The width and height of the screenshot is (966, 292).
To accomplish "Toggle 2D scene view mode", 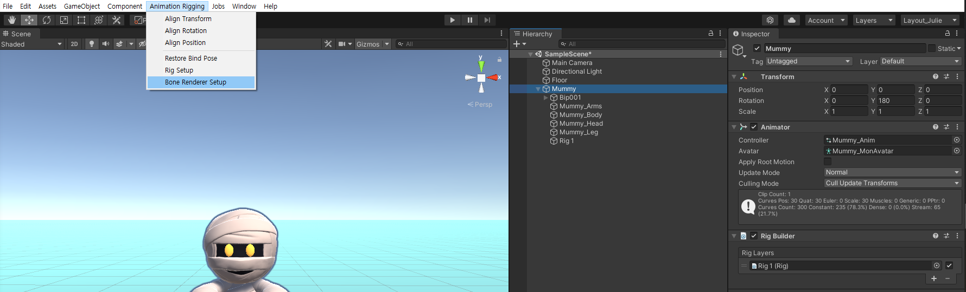I will tap(74, 44).
